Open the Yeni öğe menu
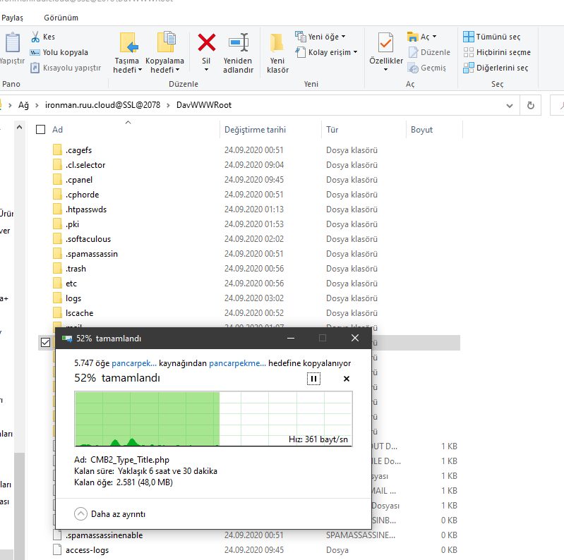Viewport: 564px width, 560px height. (x=320, y=37)
